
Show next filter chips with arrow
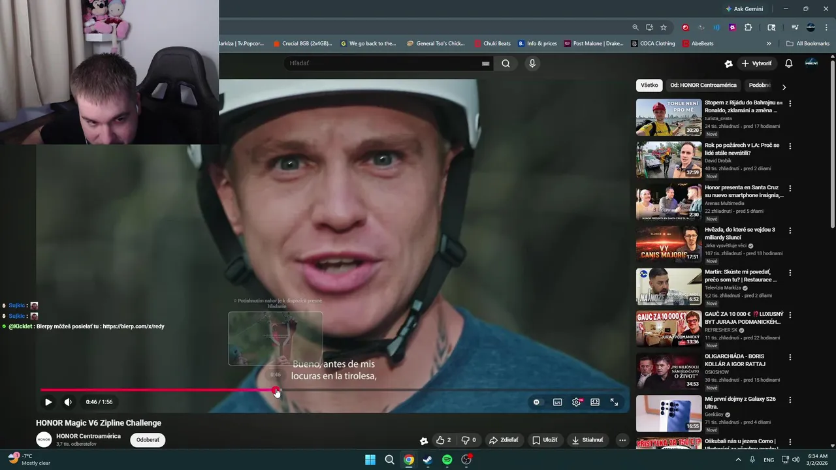pyautogui.click(x=784, y=87)
